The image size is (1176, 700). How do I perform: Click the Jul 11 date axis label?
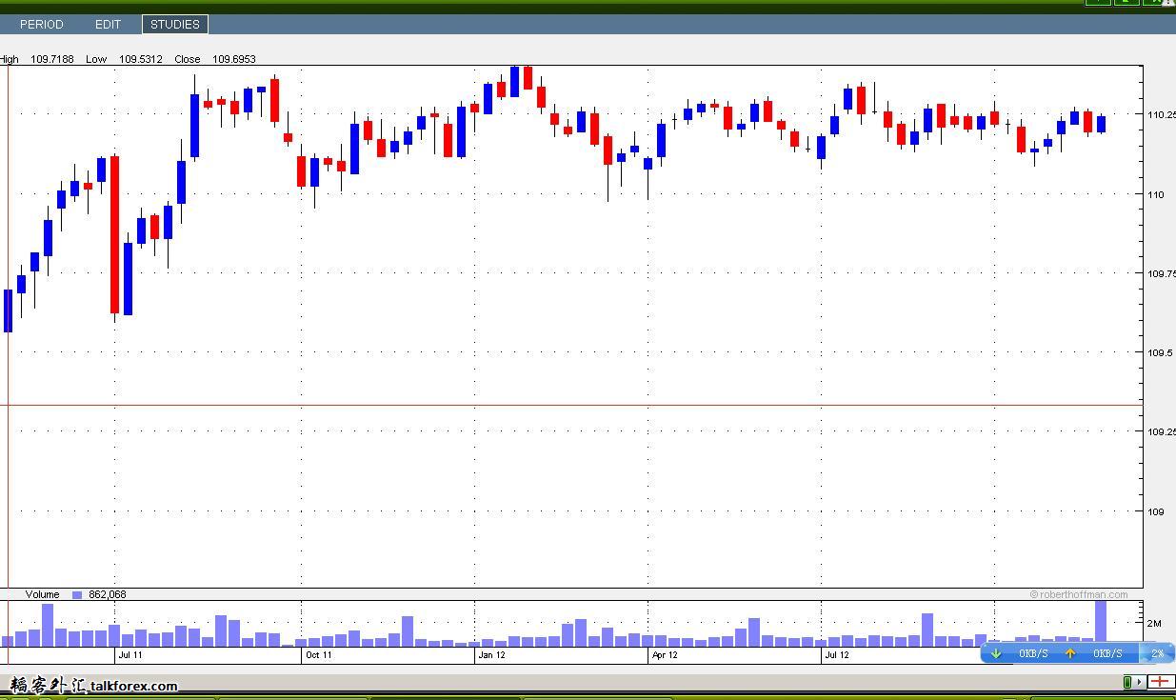130,654
